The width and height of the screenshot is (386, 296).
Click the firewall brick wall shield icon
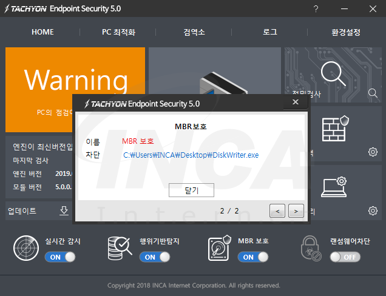(x=335, y=129)
